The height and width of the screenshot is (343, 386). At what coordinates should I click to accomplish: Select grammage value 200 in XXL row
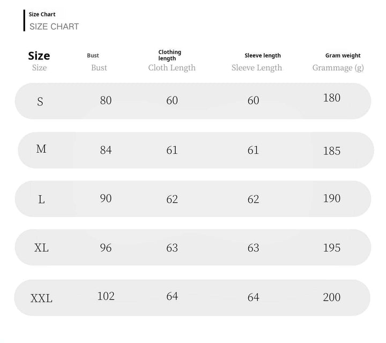click(332, 297)
